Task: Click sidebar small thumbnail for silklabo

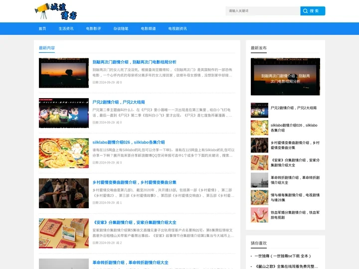Action: click(259, 128)
